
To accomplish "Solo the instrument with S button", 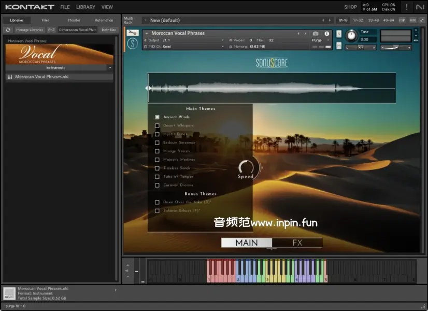I will [x=339, y=34].
